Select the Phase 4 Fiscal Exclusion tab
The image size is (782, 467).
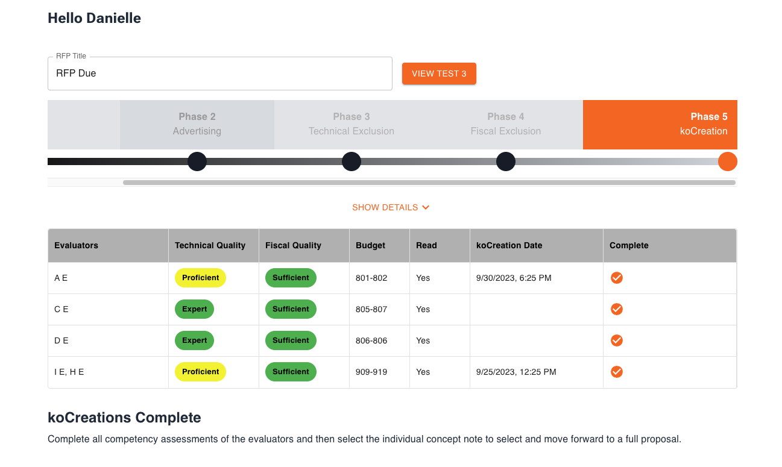pos(506,124)
